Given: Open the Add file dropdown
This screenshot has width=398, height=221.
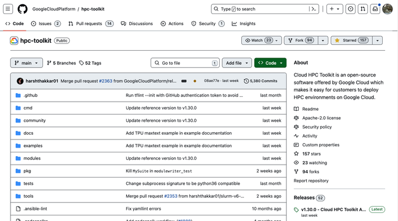Looking at the screenshot, I should click(x=237, y=63).
